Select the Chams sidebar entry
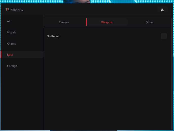 (x=22, y=44)
